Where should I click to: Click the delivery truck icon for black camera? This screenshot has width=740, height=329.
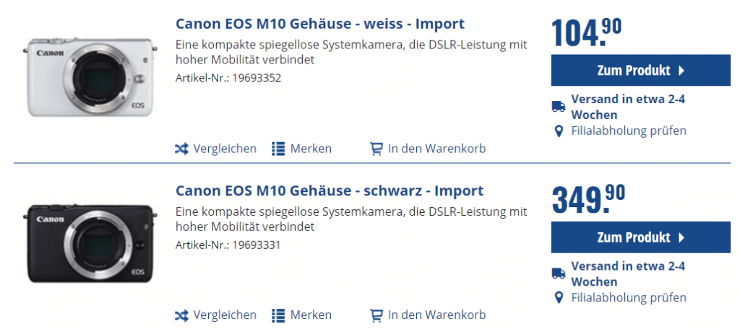[558, 273]
